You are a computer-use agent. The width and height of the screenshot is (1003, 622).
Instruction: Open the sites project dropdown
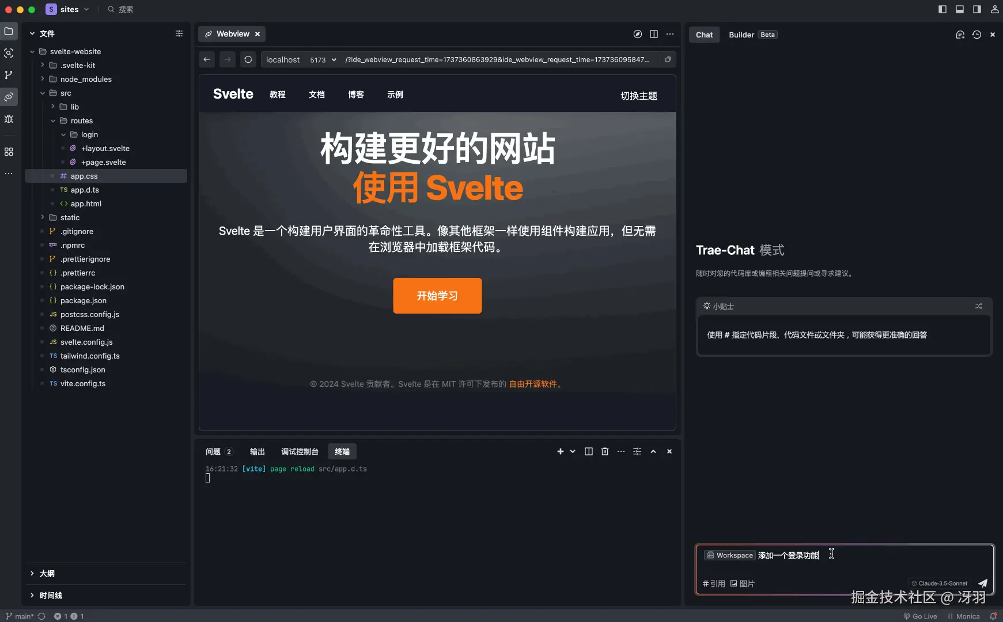[x=68, y=9]
